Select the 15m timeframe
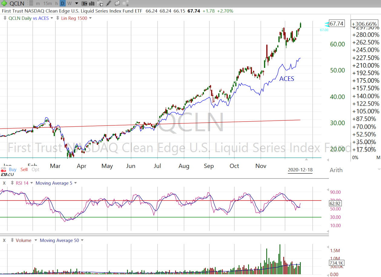 coord(47,4)
